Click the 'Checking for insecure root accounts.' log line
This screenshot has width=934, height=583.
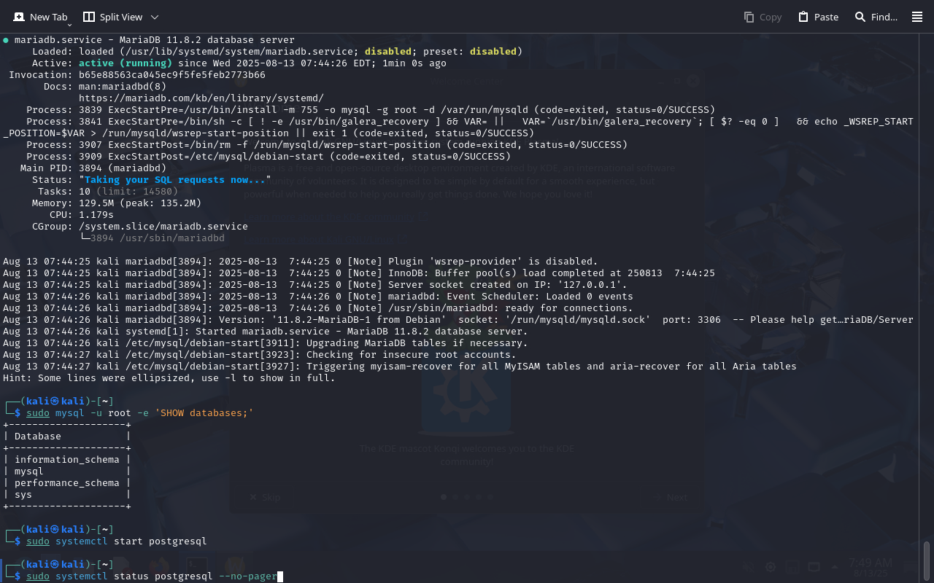click(x=260, y=355)
